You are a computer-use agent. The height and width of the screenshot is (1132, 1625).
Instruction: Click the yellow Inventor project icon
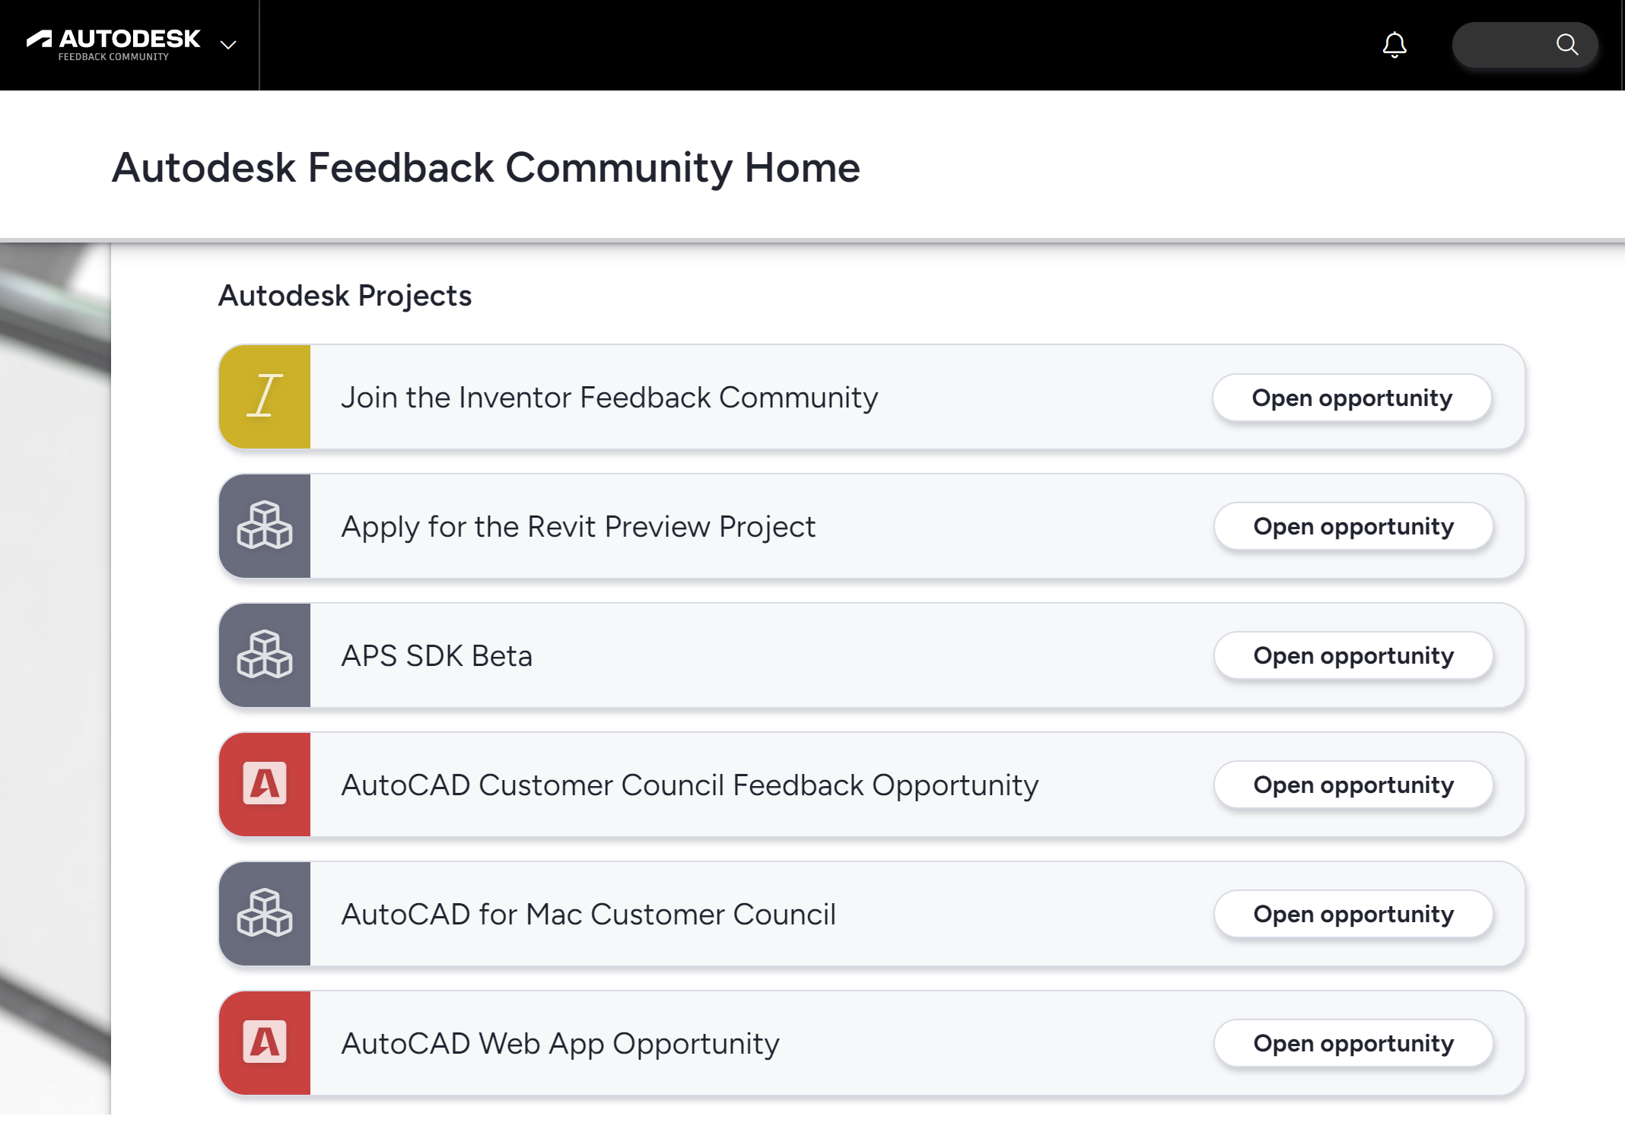265,397
